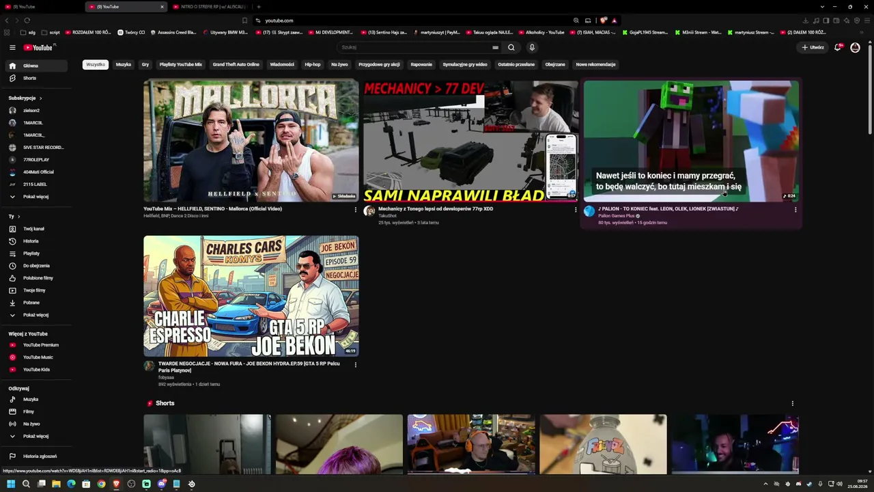Browse Na żywo under Odkrywaj

(x=38, y=424)
